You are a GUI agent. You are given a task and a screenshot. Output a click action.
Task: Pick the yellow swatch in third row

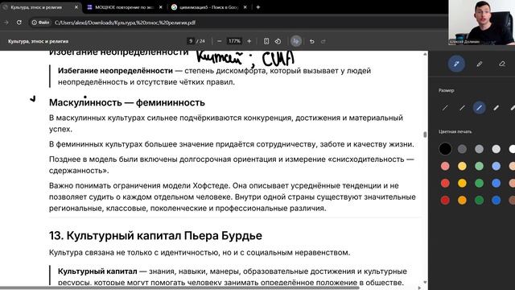pyautogui.click(x=462, y=183)
